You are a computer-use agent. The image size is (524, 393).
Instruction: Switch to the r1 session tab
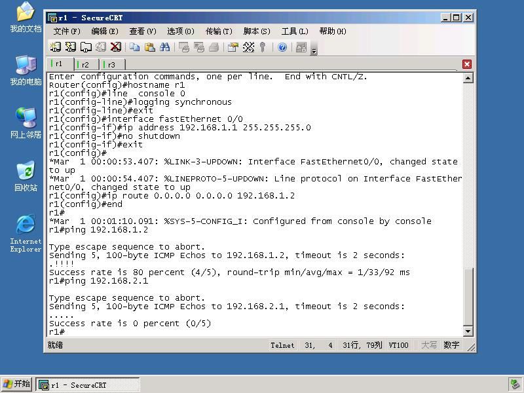pyautogui.click(x=60, y=64)
